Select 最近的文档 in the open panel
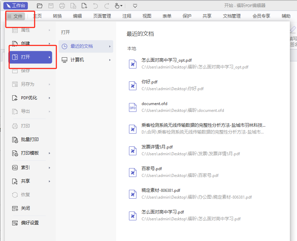Image resolution: width=297 pixels, height=241 pixels. tap(86, 46)
